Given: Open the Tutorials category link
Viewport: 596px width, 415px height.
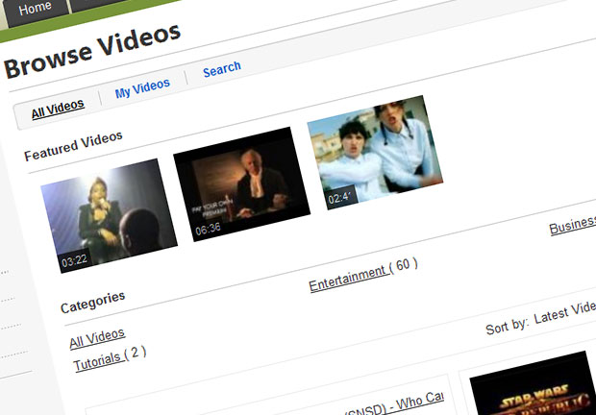Looking at the screenshot, I should (97, 360).
